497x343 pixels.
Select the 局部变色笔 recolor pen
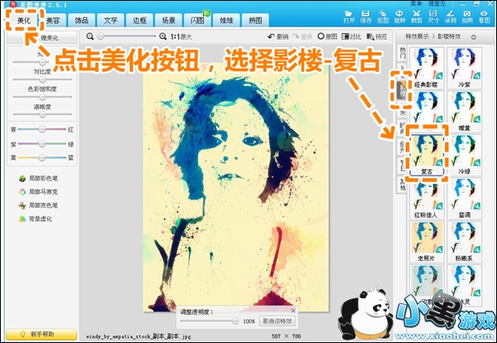point(38,205)
